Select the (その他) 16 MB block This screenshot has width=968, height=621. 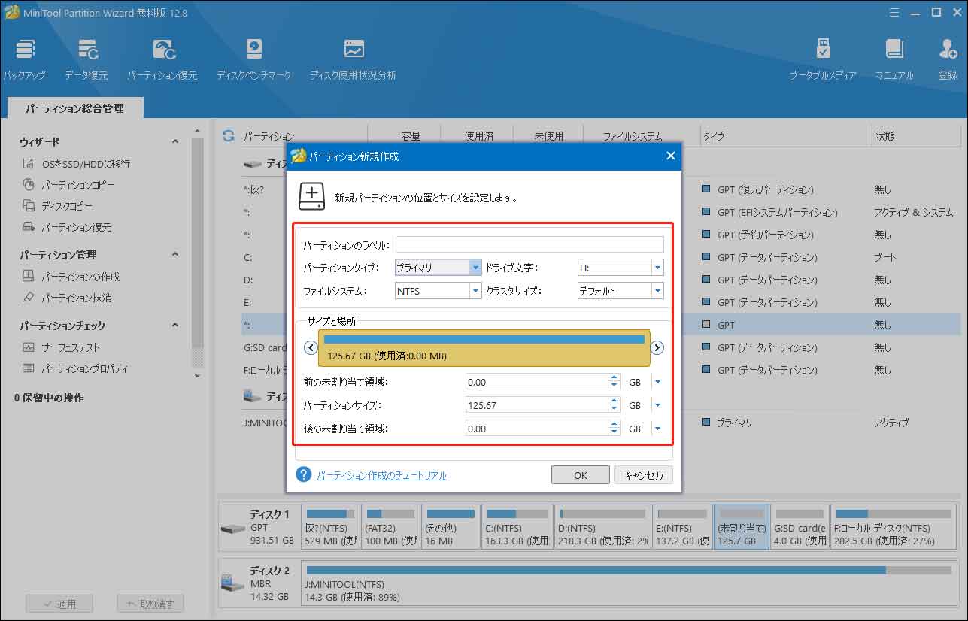coord(449,526)
